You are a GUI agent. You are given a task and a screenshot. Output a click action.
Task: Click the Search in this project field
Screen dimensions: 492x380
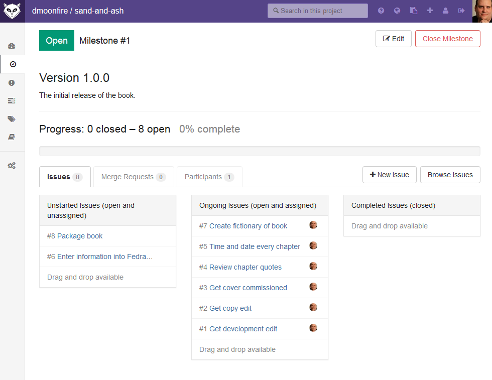pyautogui.click(x=317, y=11)
